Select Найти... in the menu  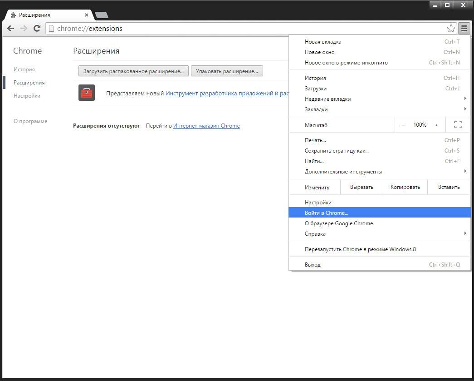380,161
